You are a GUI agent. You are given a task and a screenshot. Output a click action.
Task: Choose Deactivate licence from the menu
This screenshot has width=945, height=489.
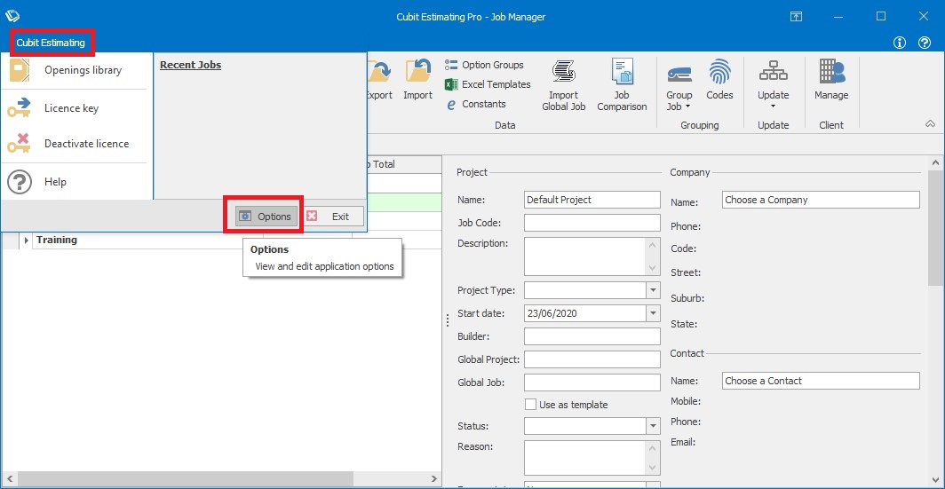86,144
